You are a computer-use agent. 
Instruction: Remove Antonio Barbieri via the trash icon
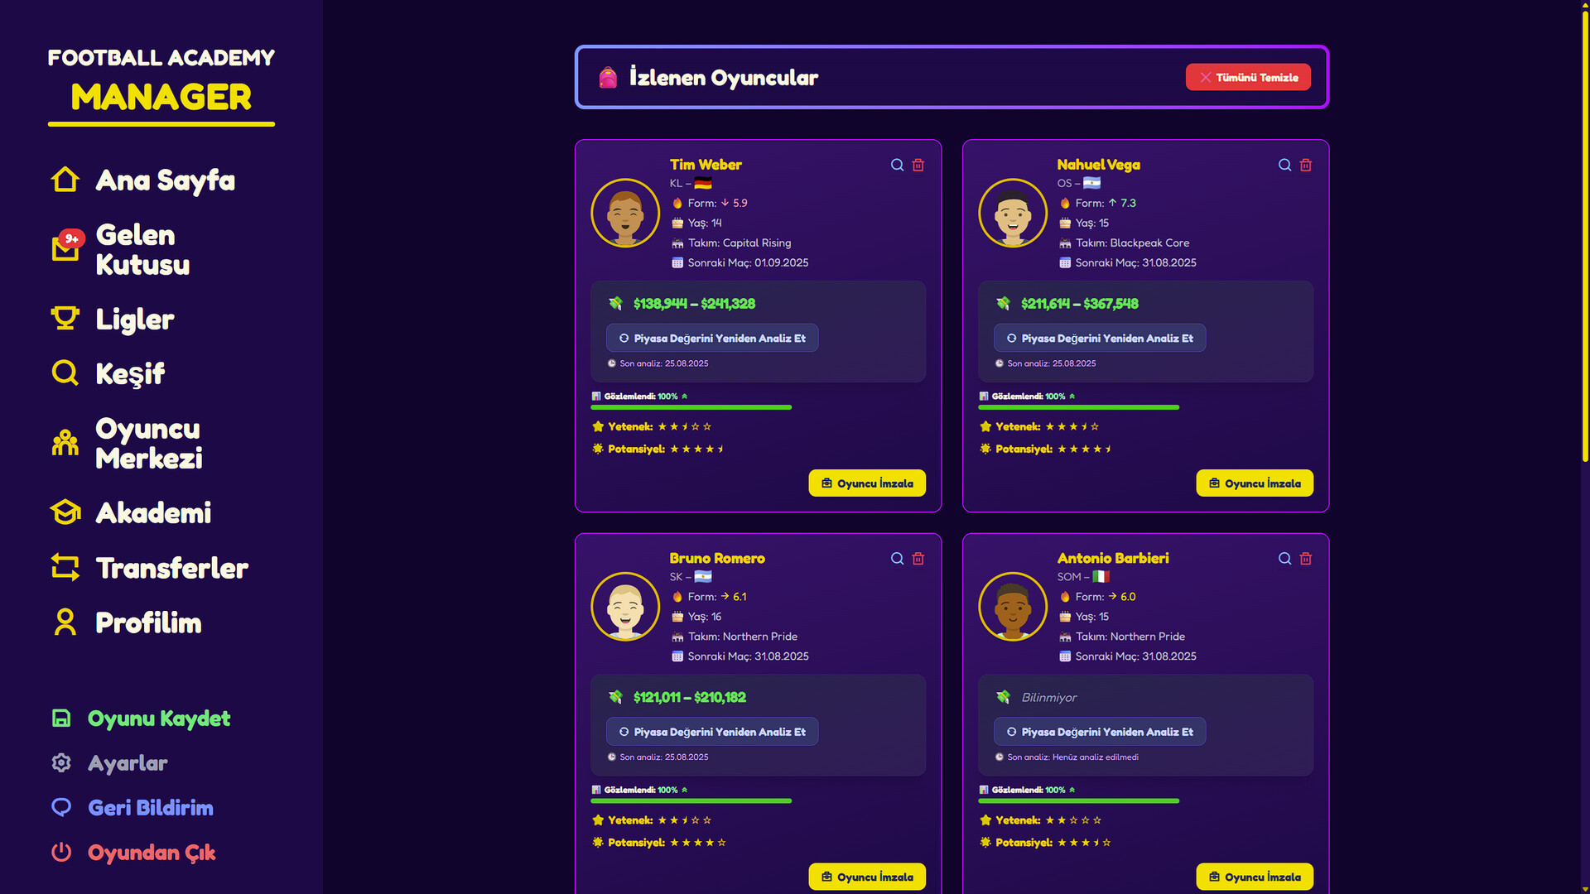pyautogui.click(x=1306, y=559)
